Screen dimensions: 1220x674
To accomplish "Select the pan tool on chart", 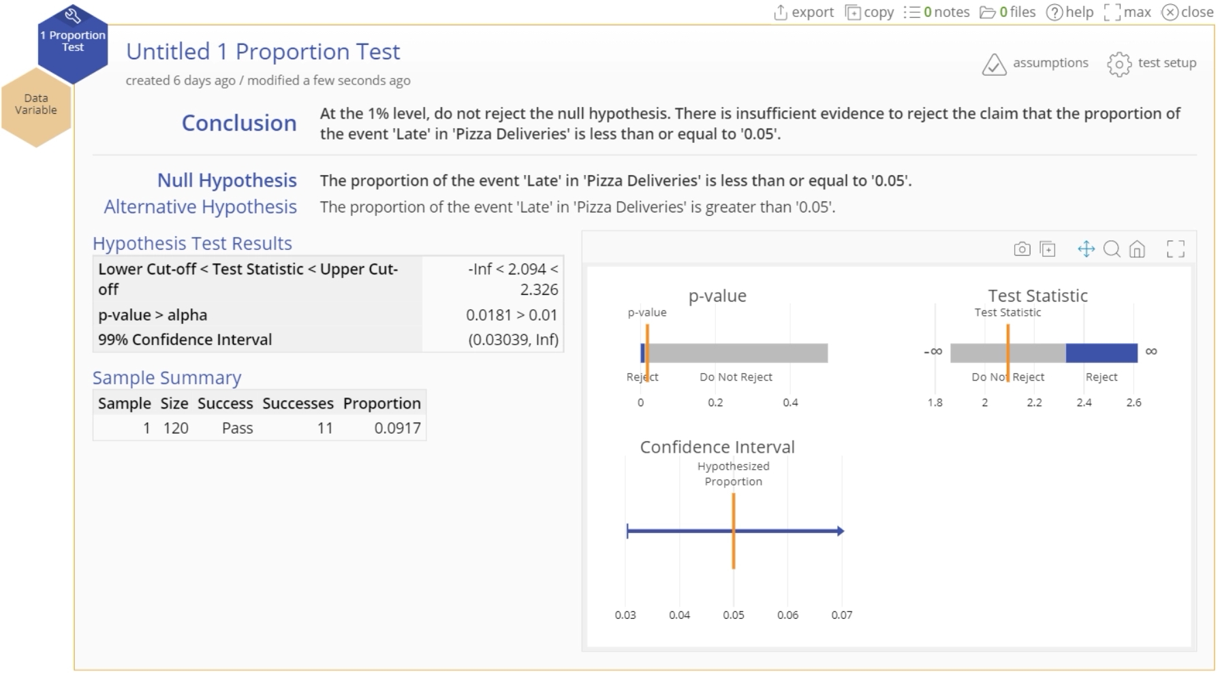I will [1086, 249].
